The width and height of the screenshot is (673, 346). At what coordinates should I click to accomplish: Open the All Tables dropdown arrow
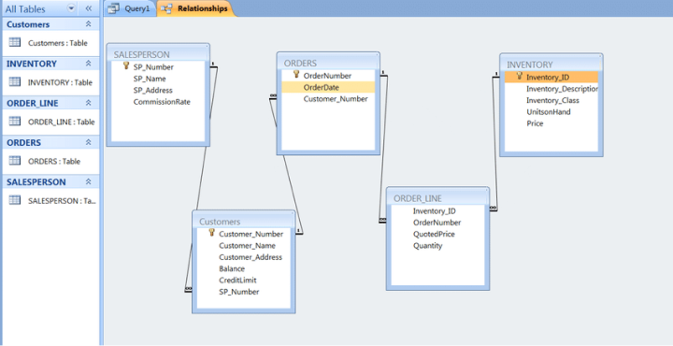click(71, 8)
